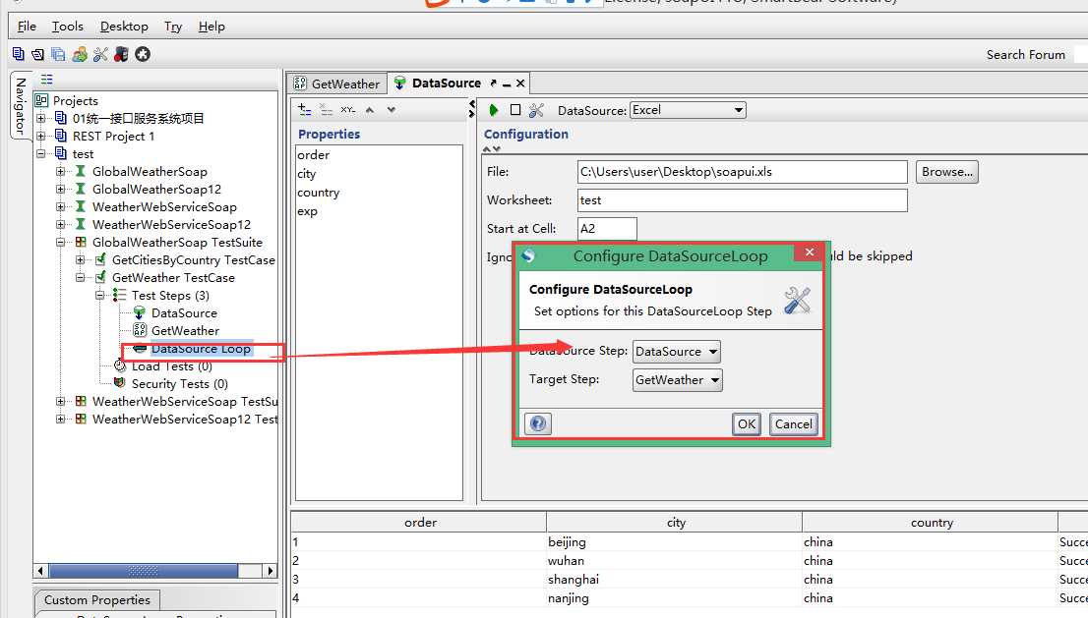Add a property with the plus icon
This screenshot has height=618, width=1088.
pos(305,109)
